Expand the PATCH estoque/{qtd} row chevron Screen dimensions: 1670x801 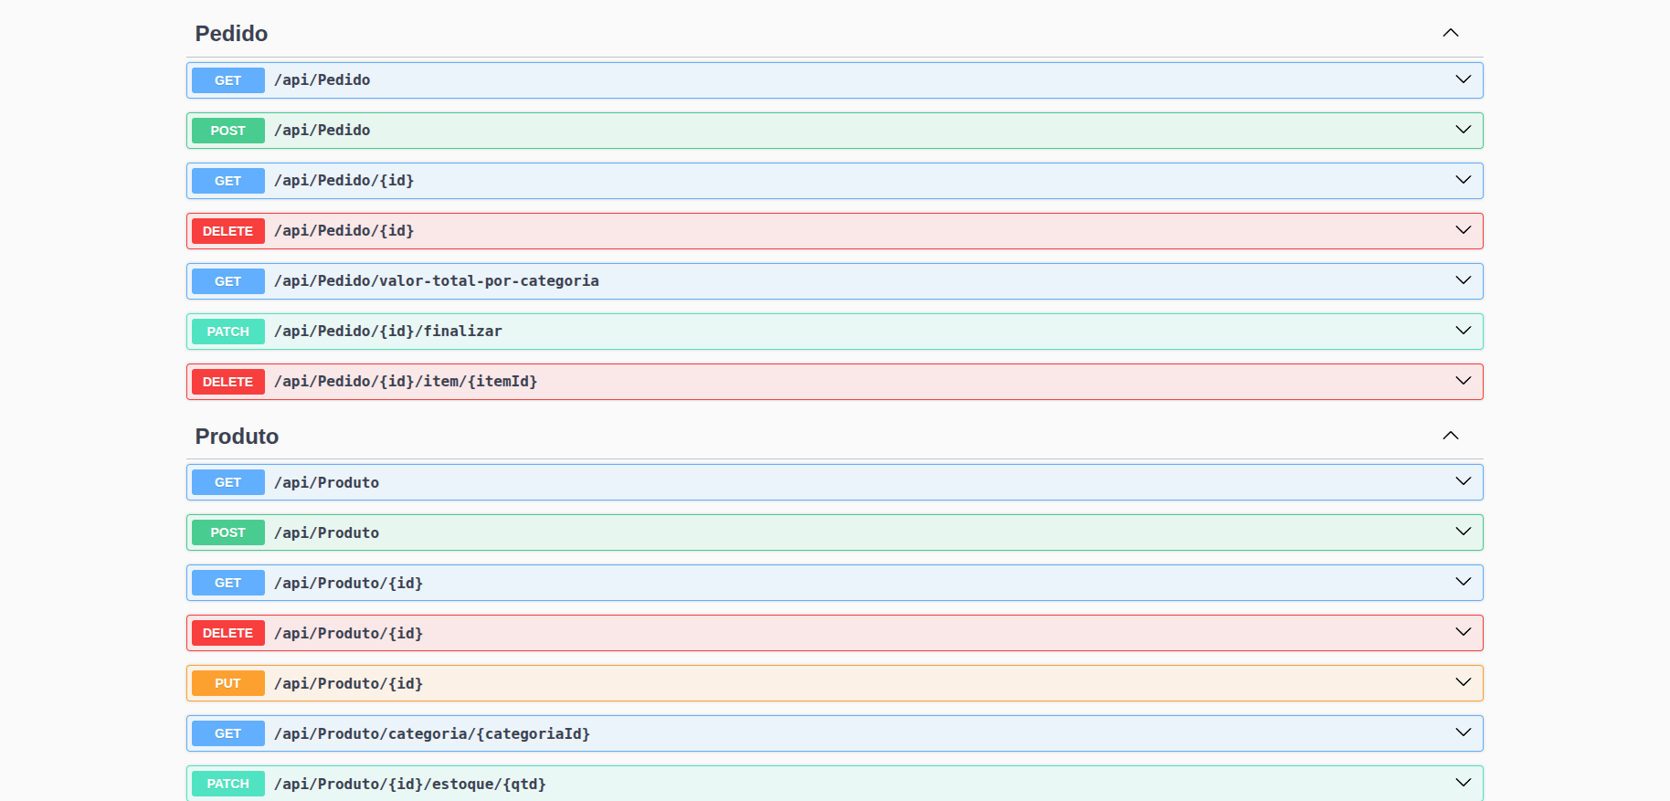[1463, 783]
